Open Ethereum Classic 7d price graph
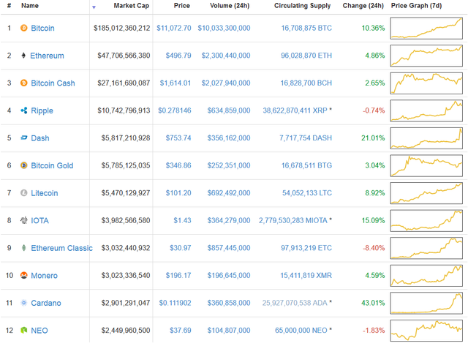Viewport: 468px width, 346px height. pyautogui.click(x=426, y=248)
